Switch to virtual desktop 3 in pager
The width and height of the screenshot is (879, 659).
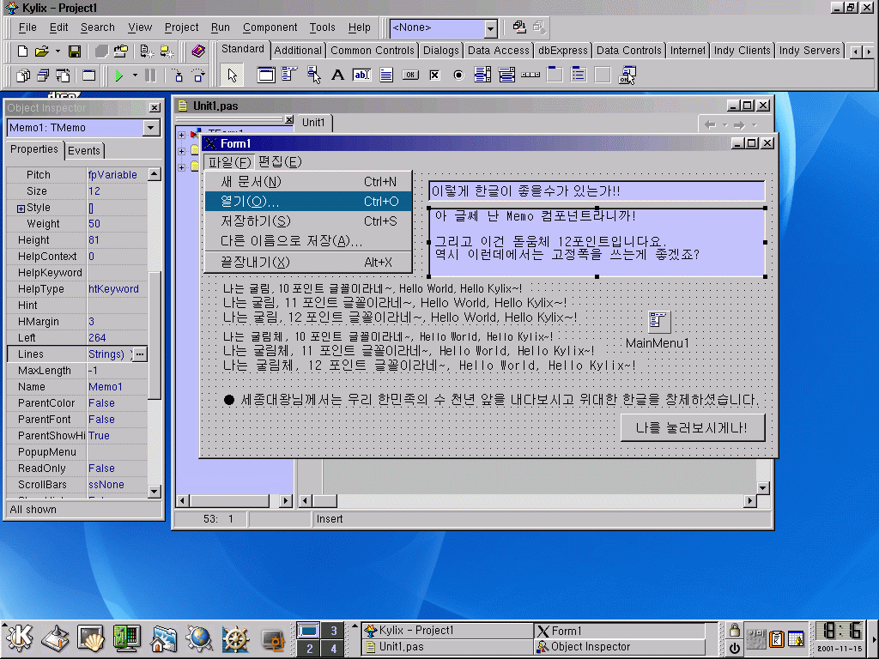334,631
